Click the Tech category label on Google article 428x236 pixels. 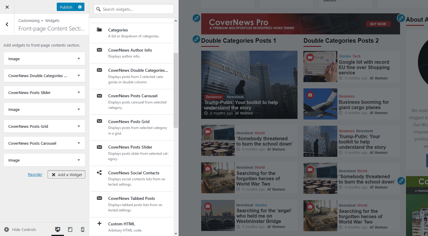(356, 56)
